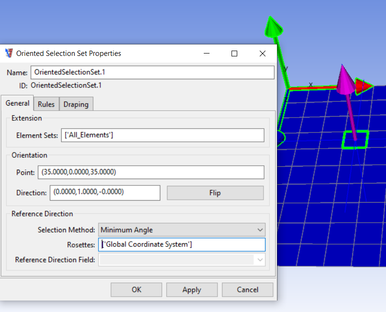Cancel the dialog changes
Screen dimensions: 386x312
[x=248, y=290]
